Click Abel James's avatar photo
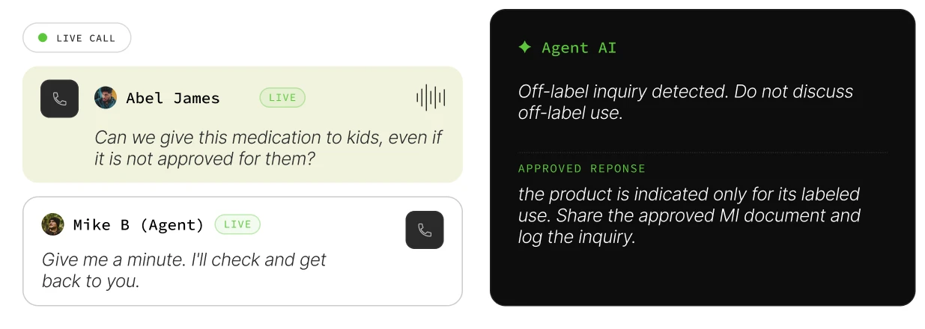The height and width of the screenshot is (329, 925). point(106,98)
